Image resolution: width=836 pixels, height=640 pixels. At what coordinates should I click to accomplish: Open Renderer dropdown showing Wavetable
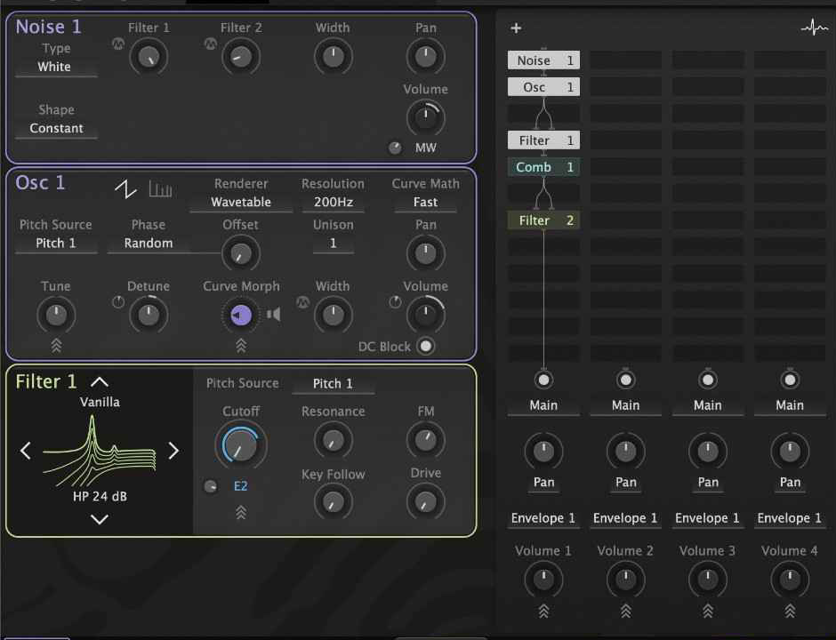click(x=241, y=203)
